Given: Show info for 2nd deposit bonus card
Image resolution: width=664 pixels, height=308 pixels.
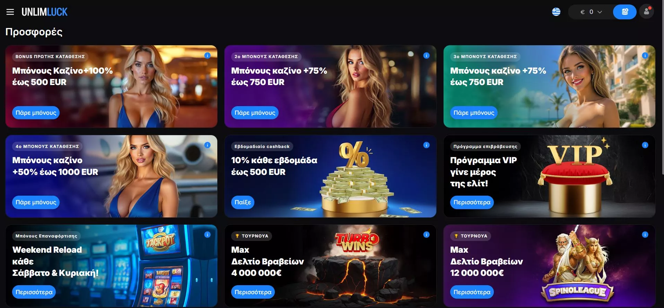Looking at the screenshot, I should [426, 55].
